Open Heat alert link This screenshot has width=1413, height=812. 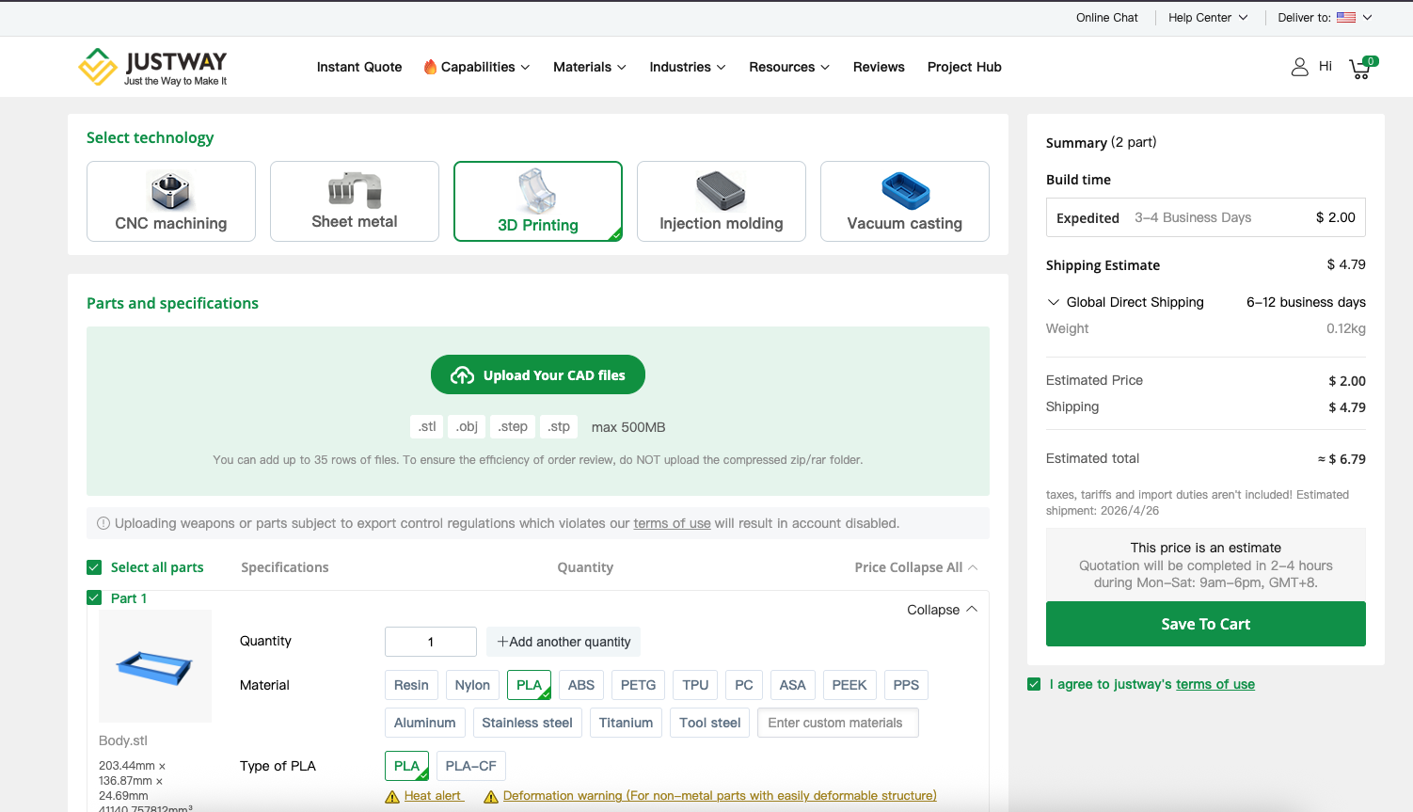[x=434, y=796]
